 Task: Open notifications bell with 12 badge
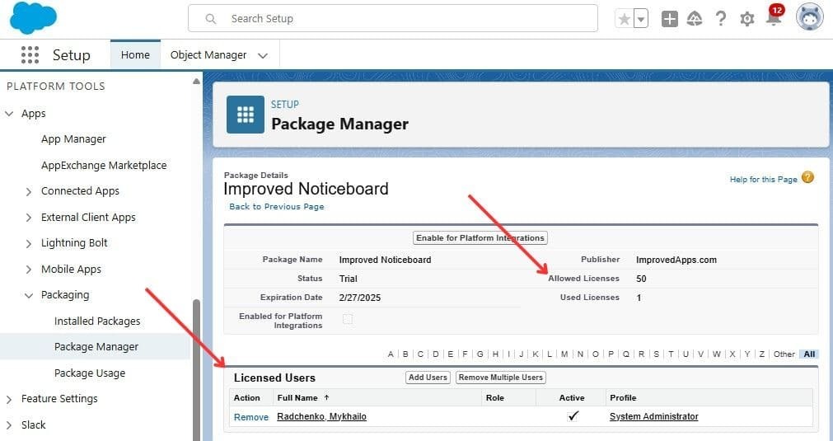[x=774, y=16]
